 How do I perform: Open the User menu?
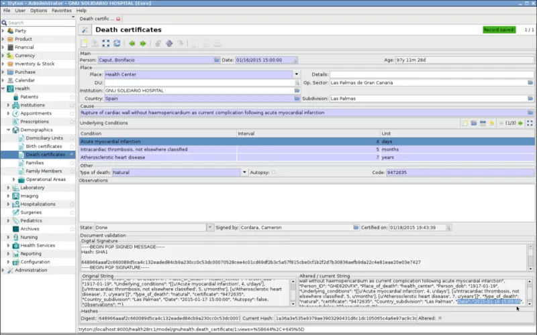(20, 11)
